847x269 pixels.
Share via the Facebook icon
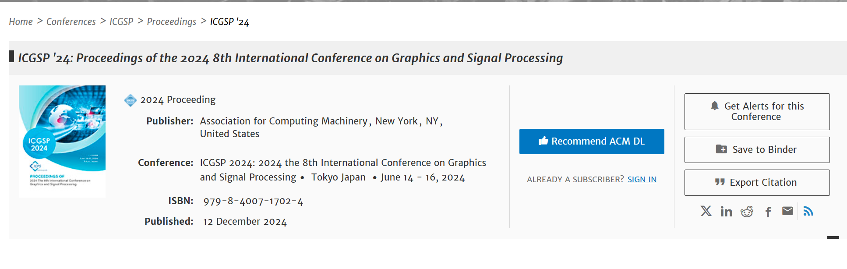coord(768,212)
